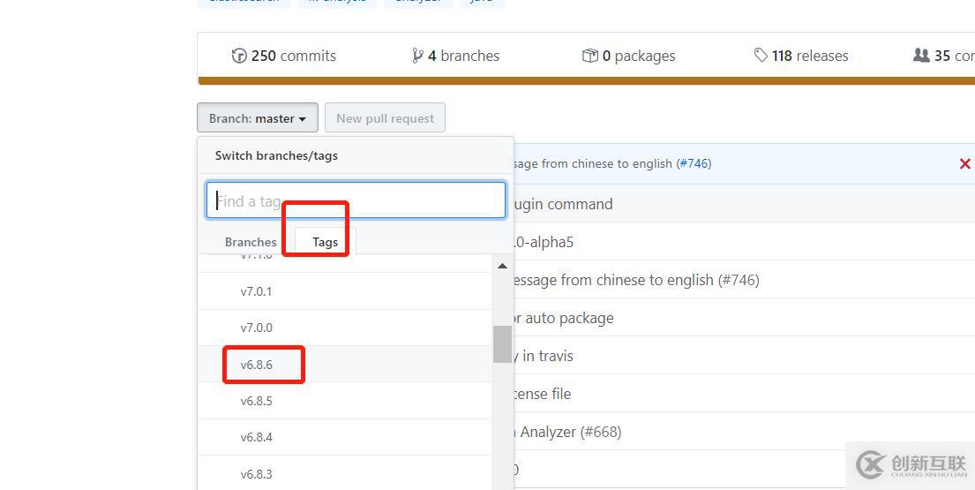This screenshot has width=975, height=490.
Task: Switch to the Tags tab
Action: (326, 243)
